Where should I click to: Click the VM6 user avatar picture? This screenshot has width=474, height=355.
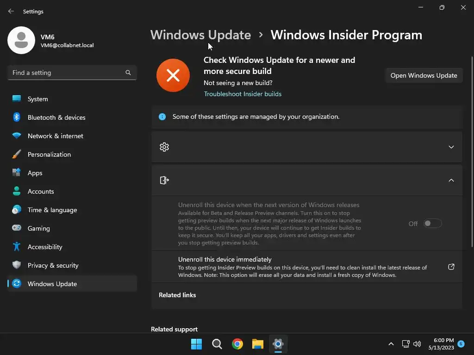pos(21,40)
